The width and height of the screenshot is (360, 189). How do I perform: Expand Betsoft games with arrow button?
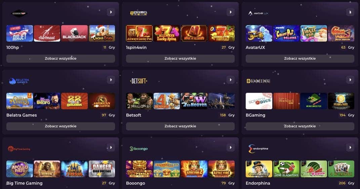231,80
